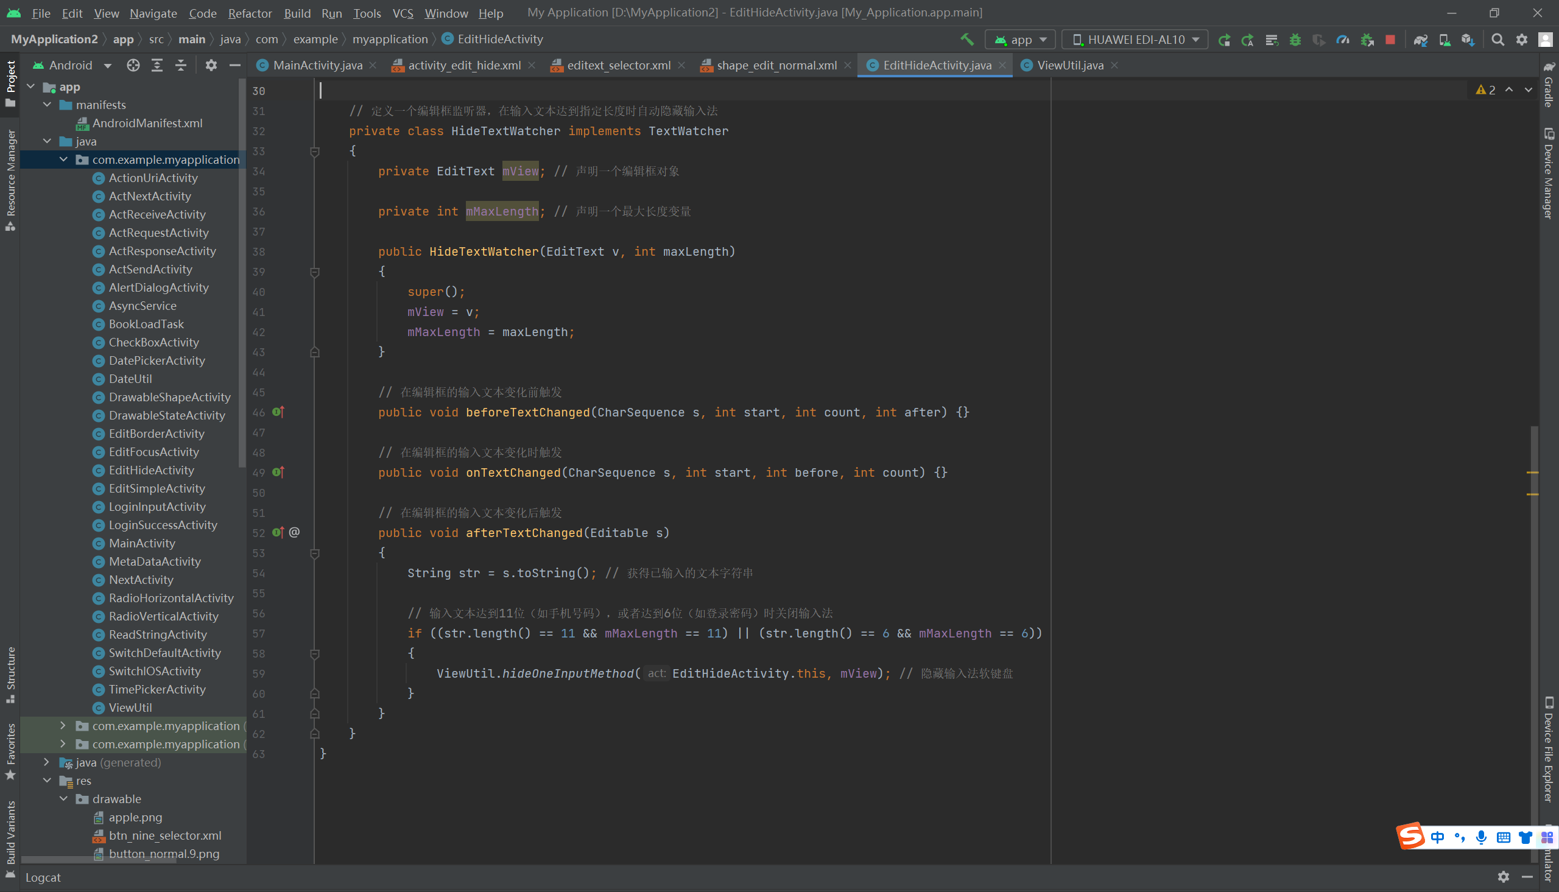
Task: Click Select Opened File target icon
Action: tap(133, 65)
